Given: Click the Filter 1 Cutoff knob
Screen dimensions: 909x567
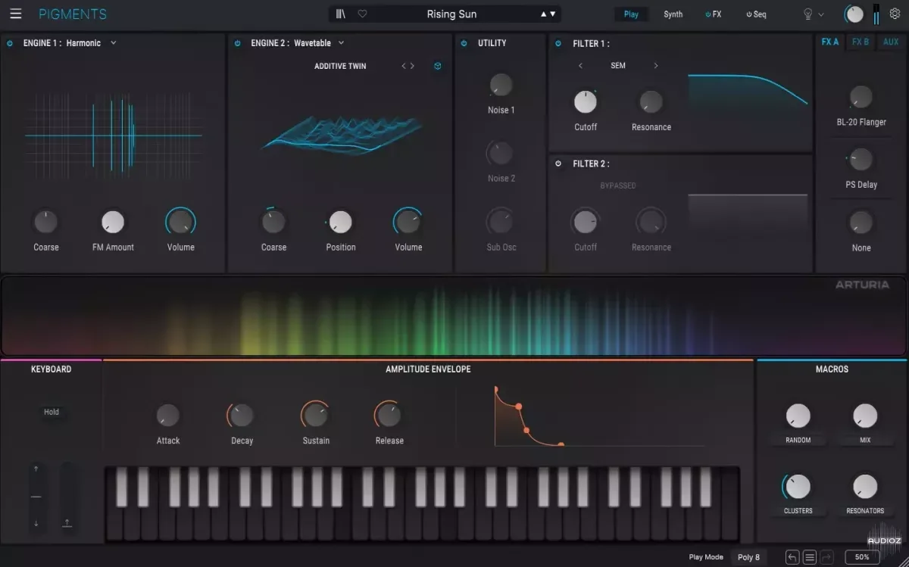Looking at the screenshot, I should point(586,101).
